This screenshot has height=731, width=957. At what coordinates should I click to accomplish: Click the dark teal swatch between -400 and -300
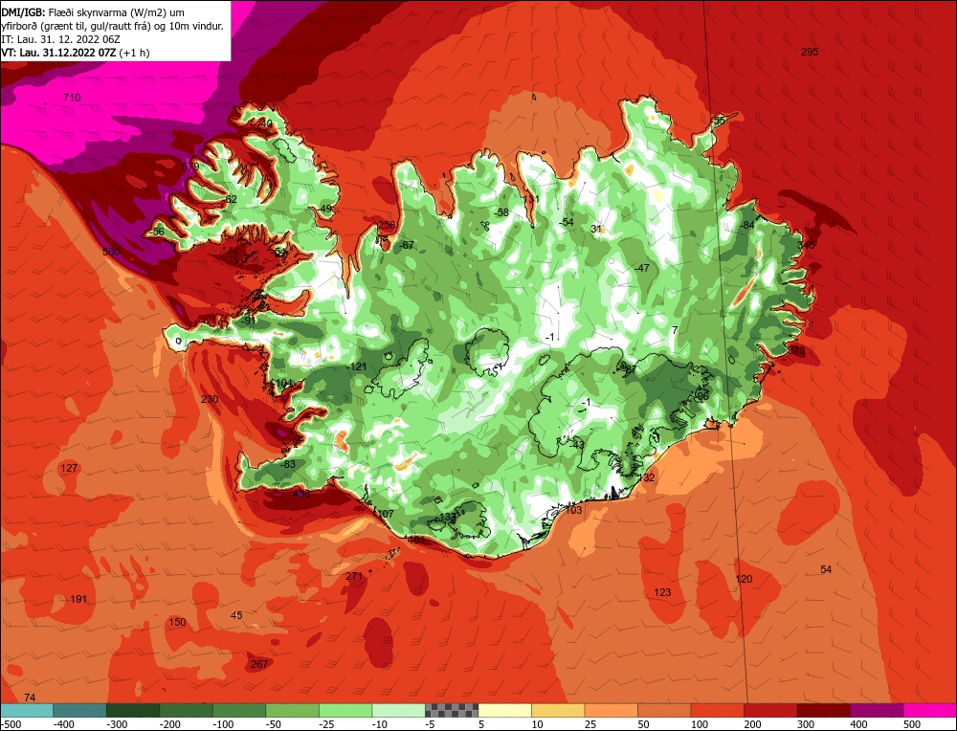point(80,711)
